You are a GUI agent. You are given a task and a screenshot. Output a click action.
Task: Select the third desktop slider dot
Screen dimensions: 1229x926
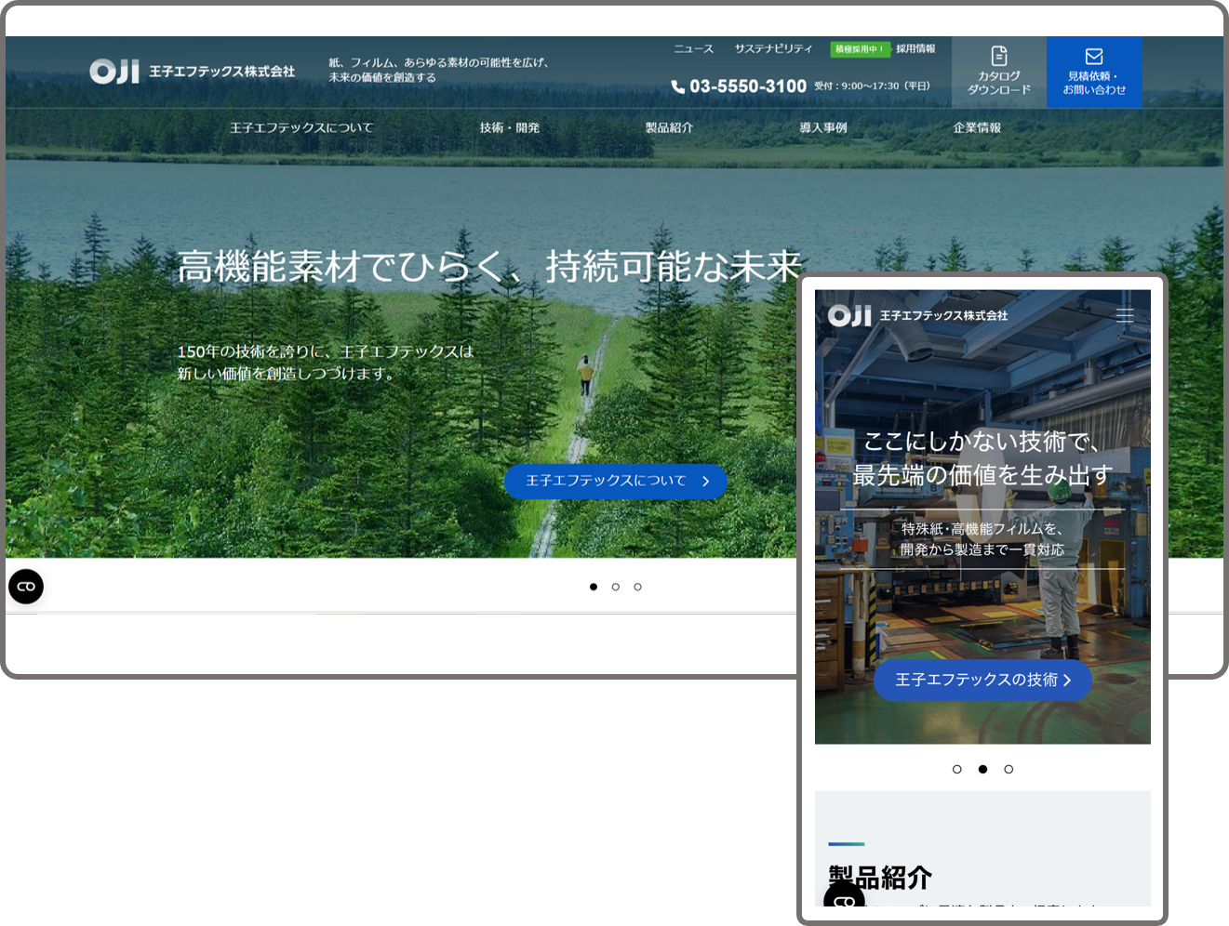click(637, 587)
